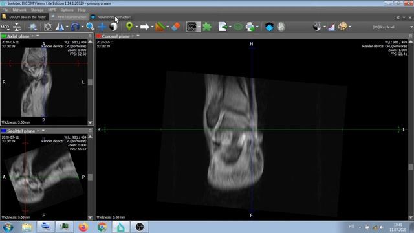The width and height of the screenshot is (414, 233).
Task: Toggle the DICOM text overlay button
Action: pos(191,27)
